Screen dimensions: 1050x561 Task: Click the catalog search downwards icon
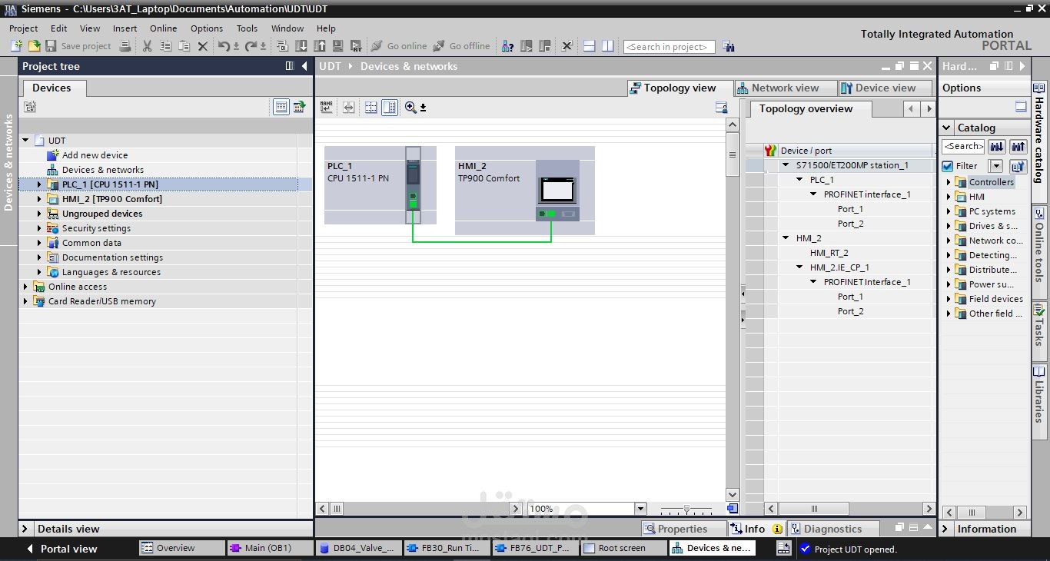(x=996, y=146)
